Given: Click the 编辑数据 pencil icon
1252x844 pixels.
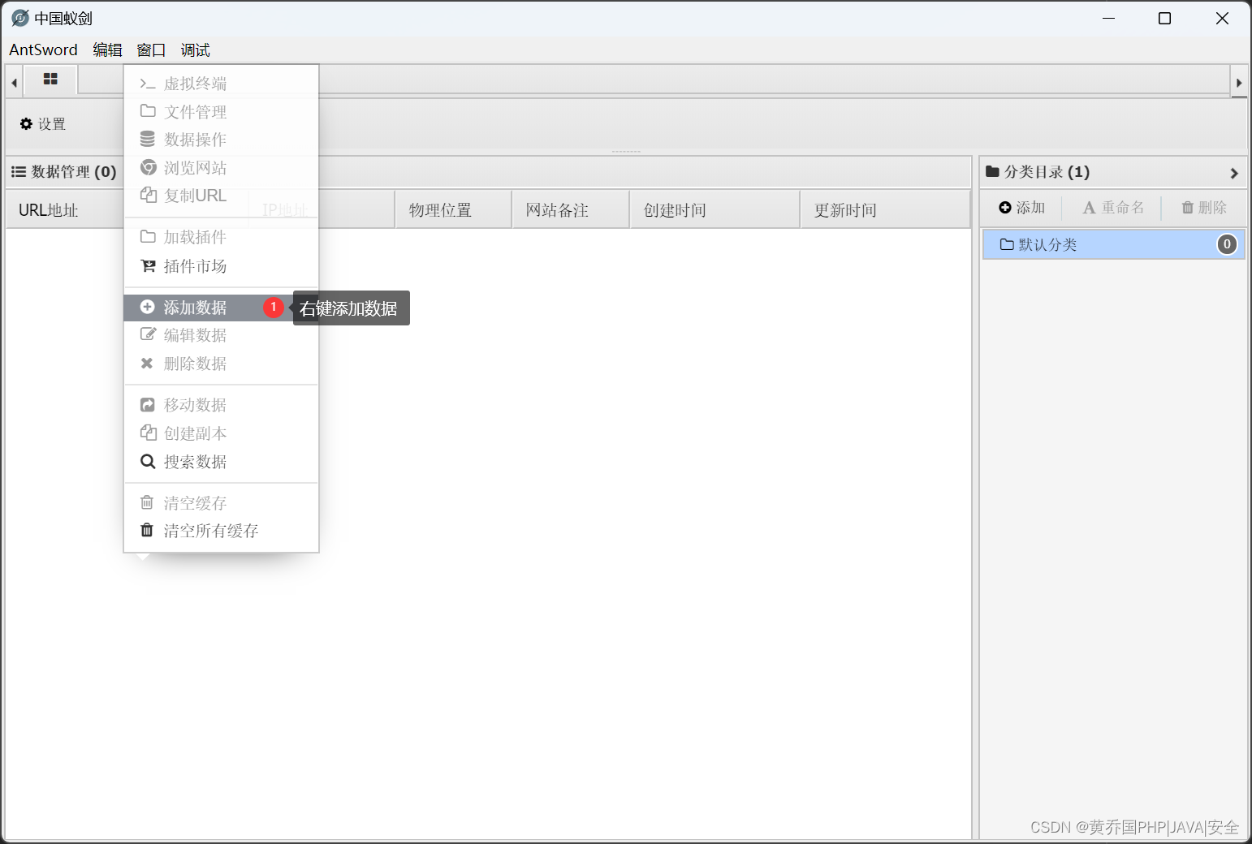Looking at the screenshot, I should (x=148, y=334).
